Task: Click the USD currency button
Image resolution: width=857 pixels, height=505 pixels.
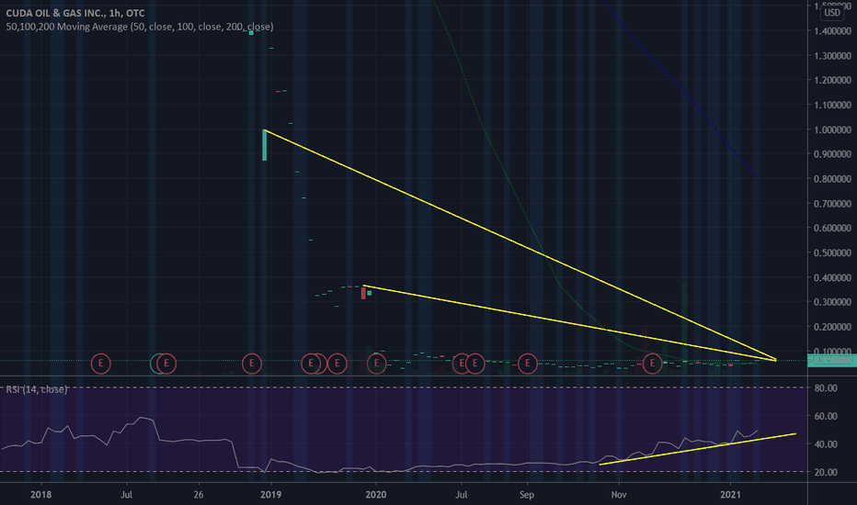Action: pos(832,13)
